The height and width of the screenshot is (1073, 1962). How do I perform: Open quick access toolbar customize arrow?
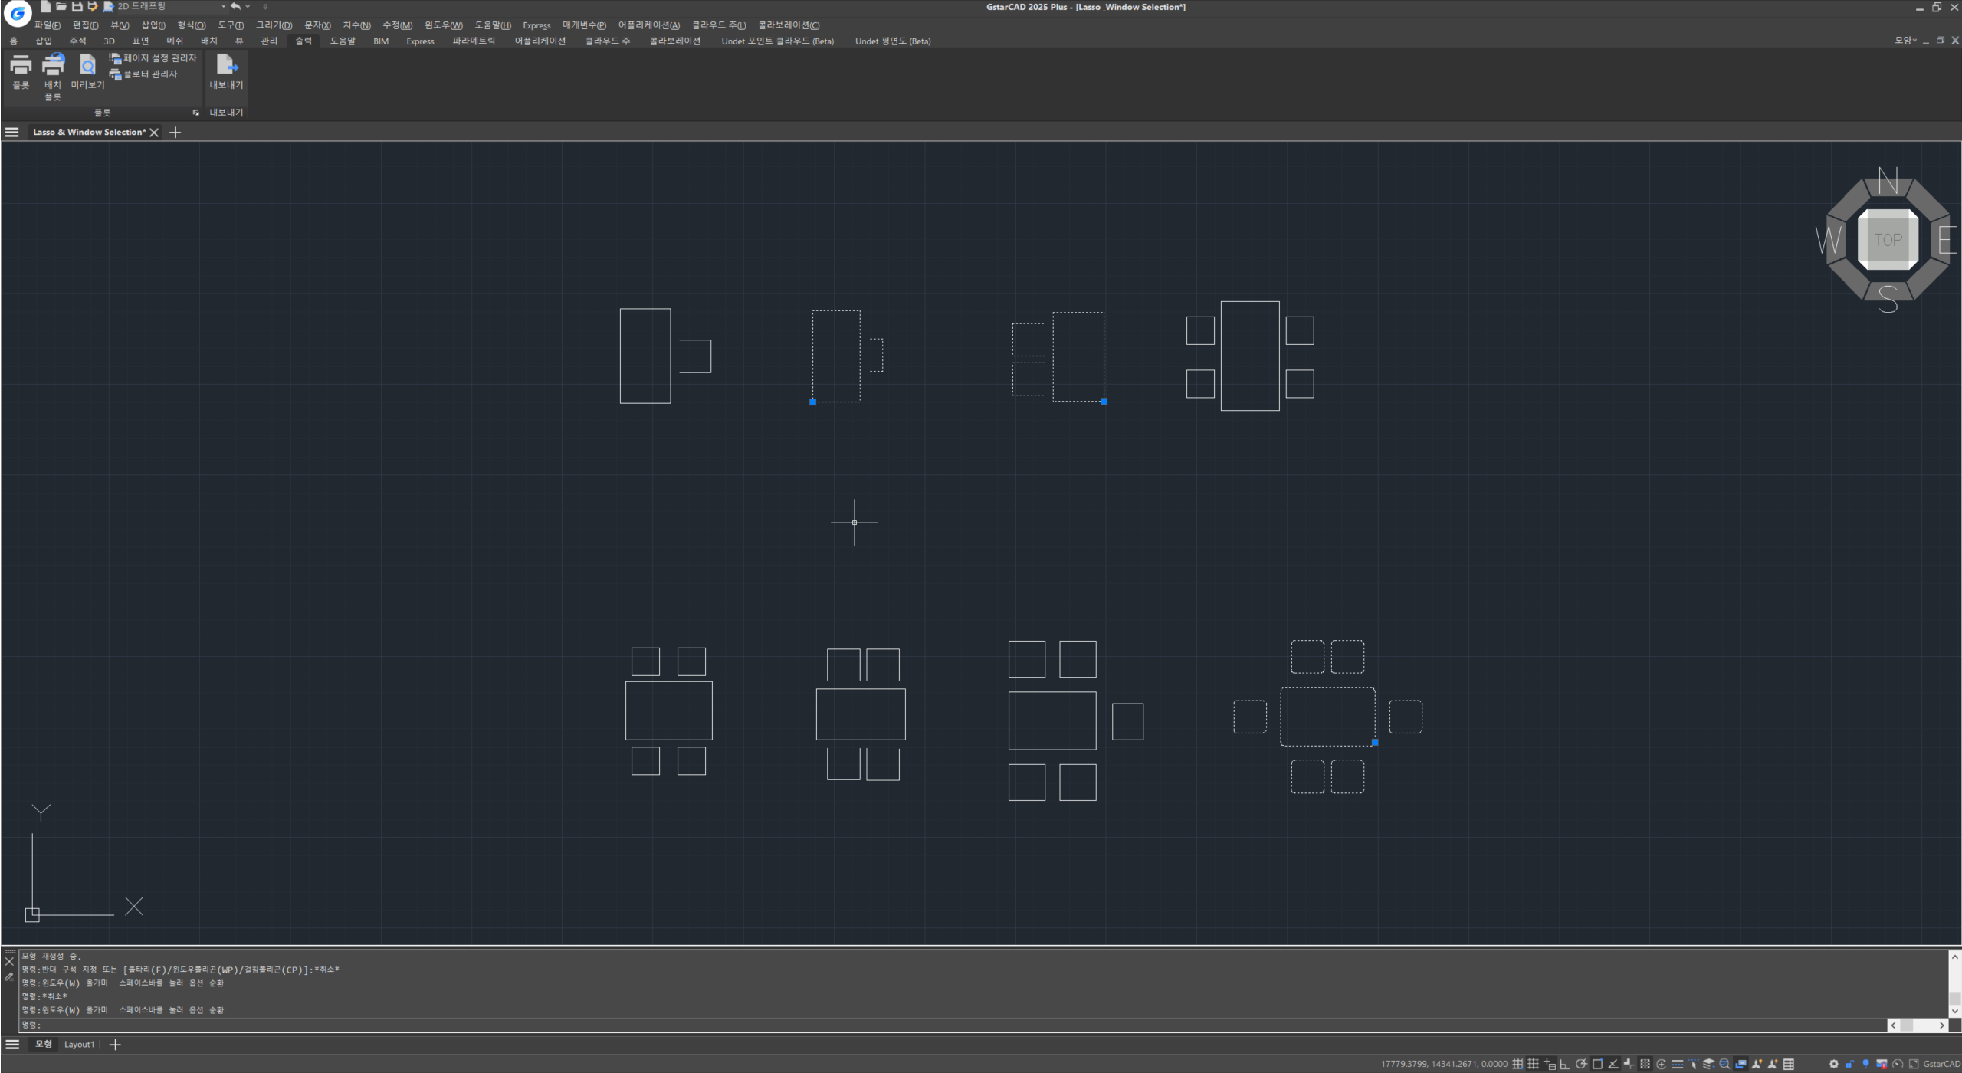pyautogui.click(x=265, y=6)
